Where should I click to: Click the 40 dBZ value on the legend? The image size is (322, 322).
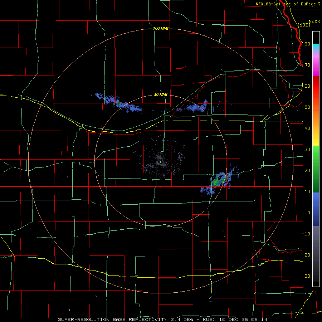coord(307,128)
